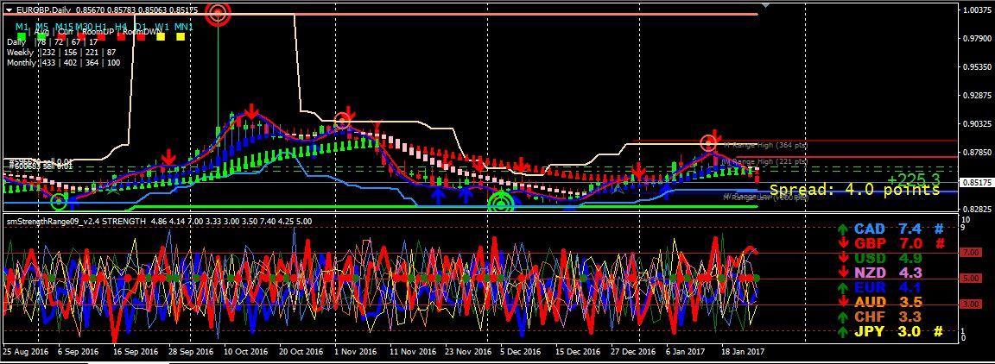The height and width of the screenshot is (364, 995).
Task: Select the red target circle near 18 Jan 2017
Action: 709,142
